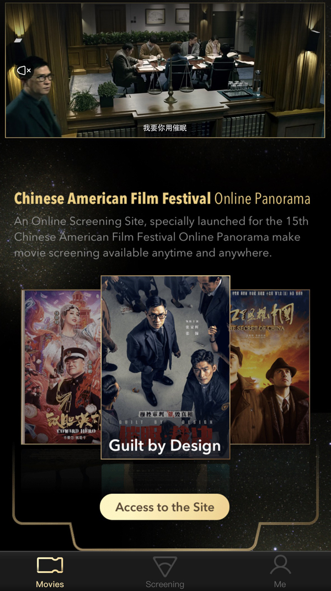Select the Me tab label

(x=280, y=584)
